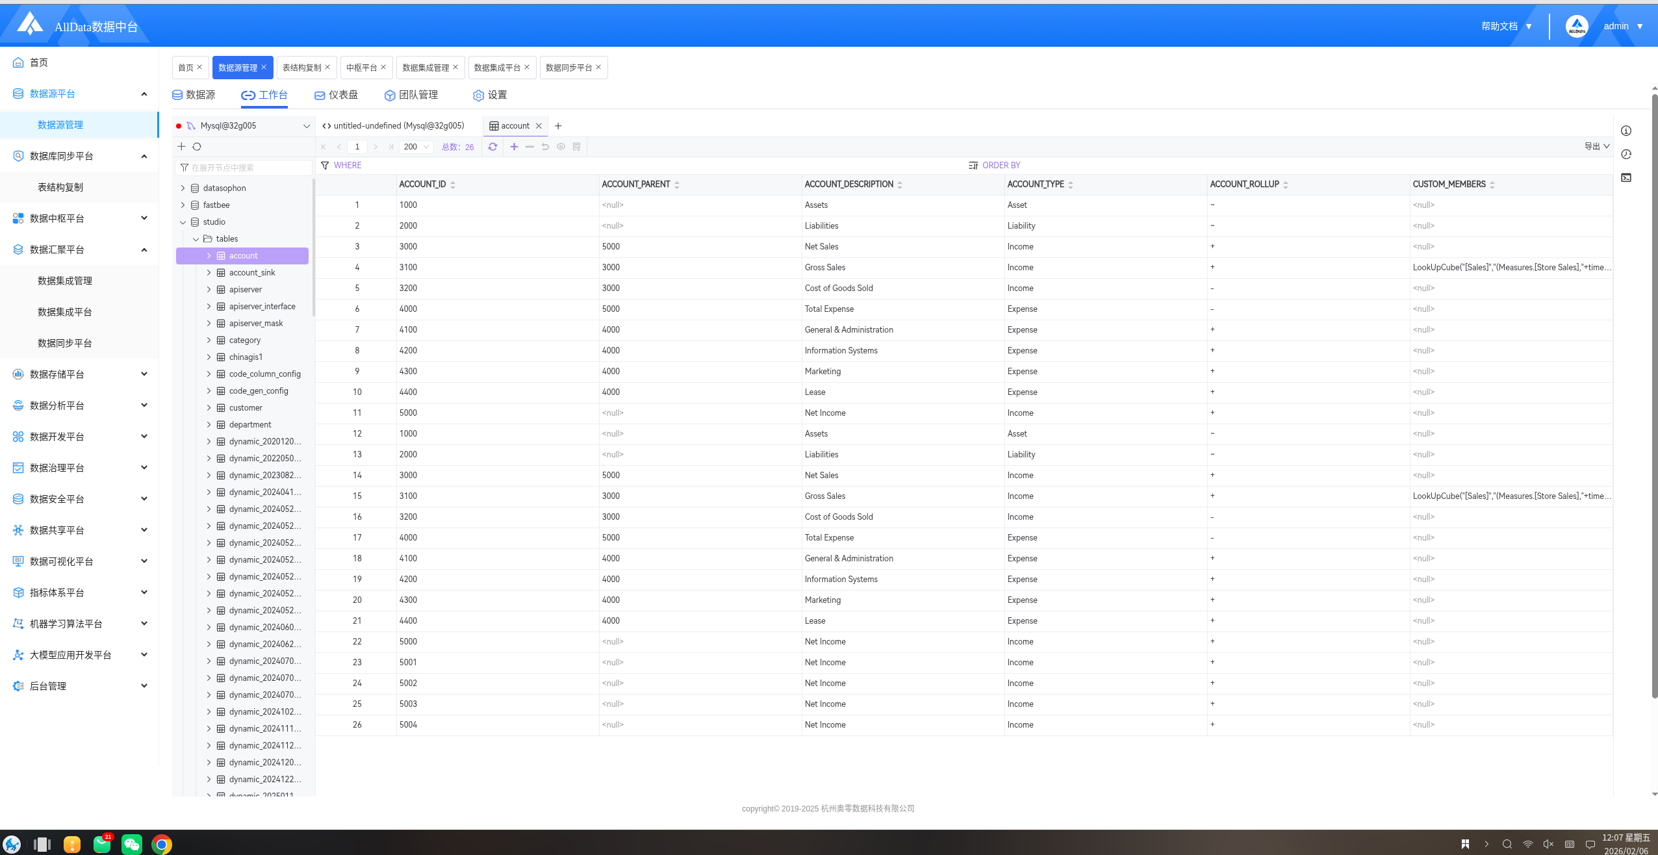Click the refresh tree icon beside plus
The height and width of the screenshot is (855, 1658).
197,147
